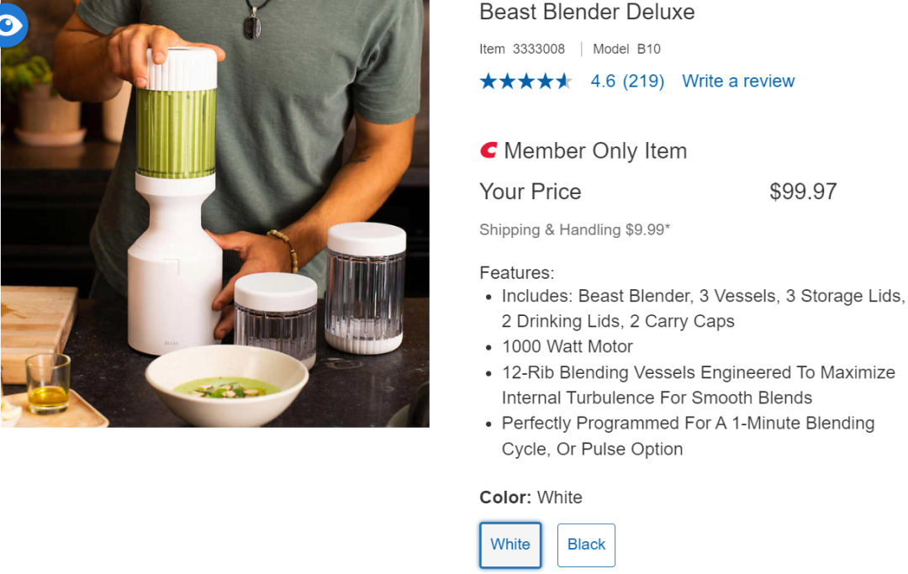Screen dimensions: 908x574
Task: Open the 4.6 rating score link
Action: click(x=603, y=81)
